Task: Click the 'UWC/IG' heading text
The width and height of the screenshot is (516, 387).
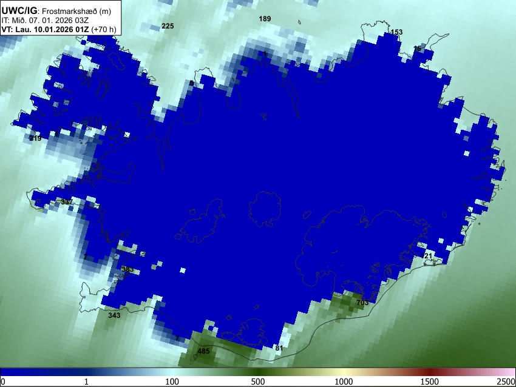Action: tap(19, 11)
